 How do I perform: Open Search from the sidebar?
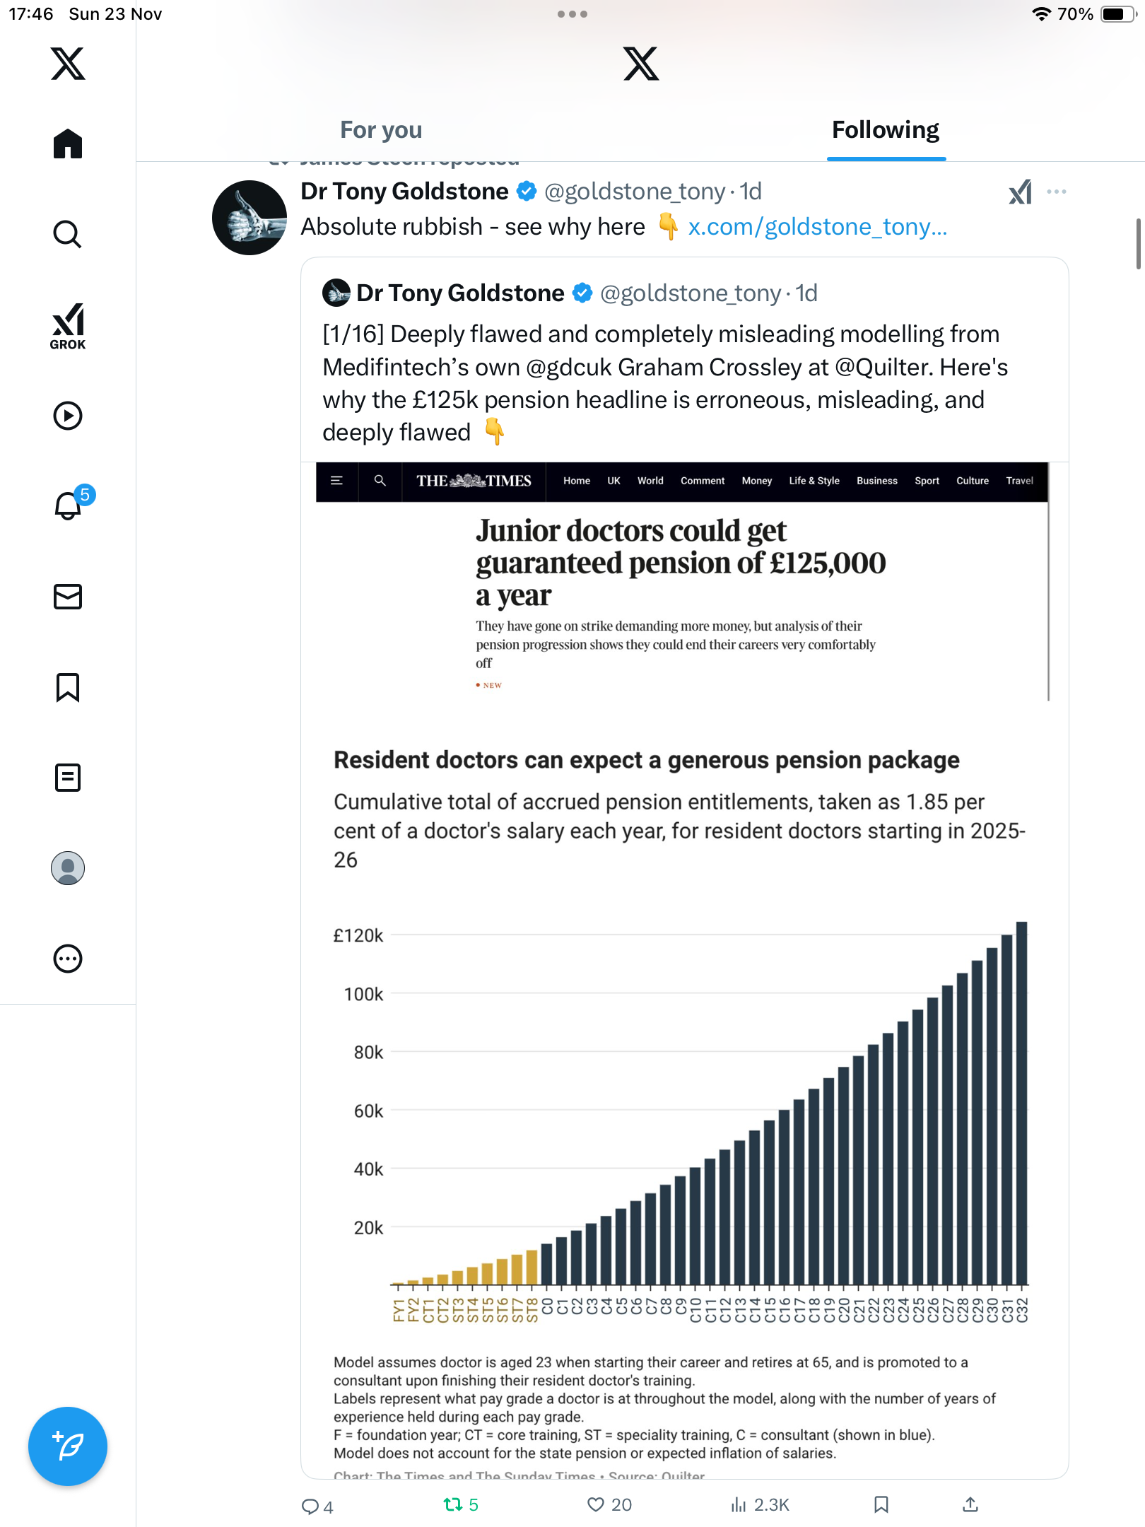coord(68,234)
